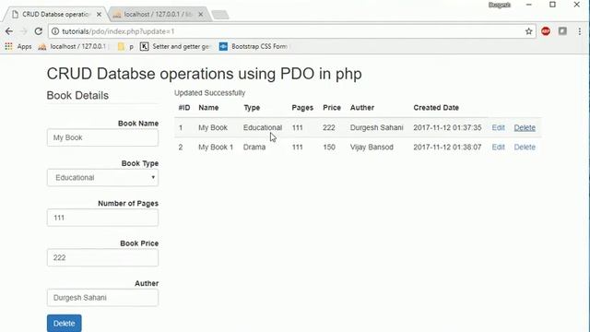Screen dimensions: 590x332
Task: Reload the page with the refresh icon
Action: [39, 31]
